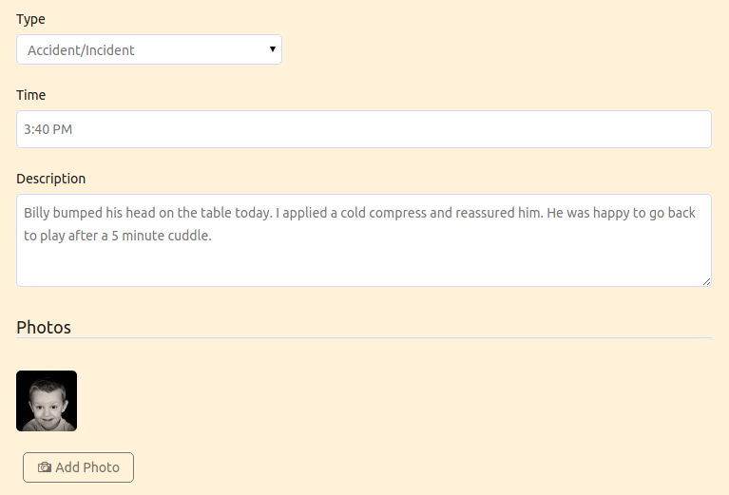Select the Accident/Incident text in Type combo box
This screenshot has width=729, height=495.
(x=81, y=50)
